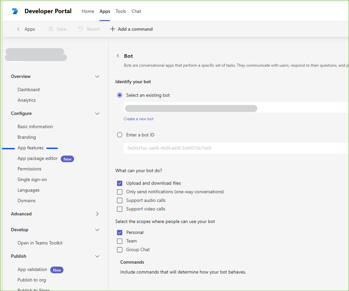Select the 'Select an existing bot' radio button
The height and width of the screenshot is (291, 349).
pos(119,95)
